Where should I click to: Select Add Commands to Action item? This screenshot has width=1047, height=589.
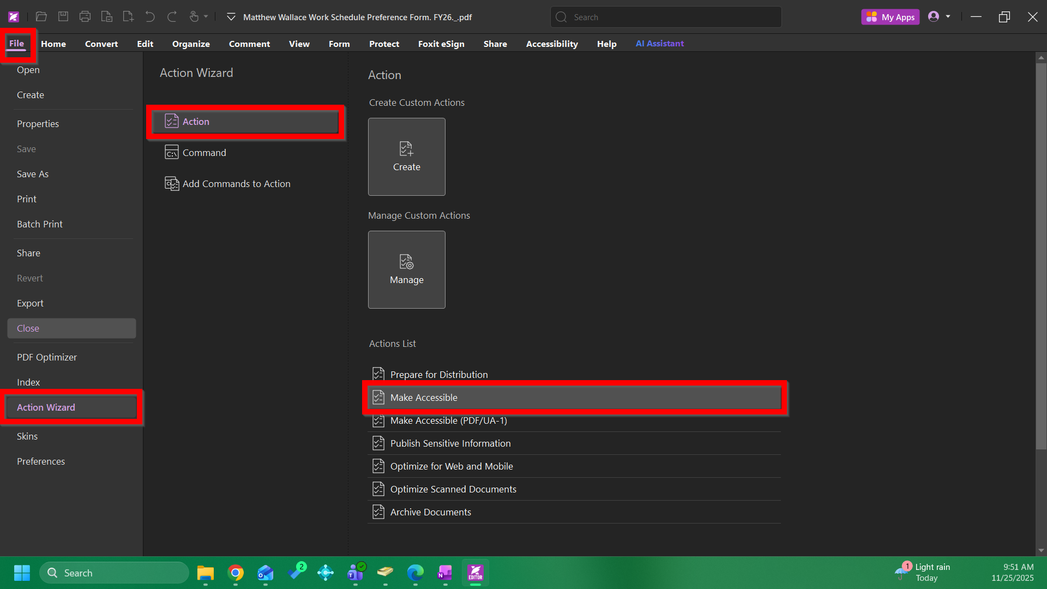236,184
